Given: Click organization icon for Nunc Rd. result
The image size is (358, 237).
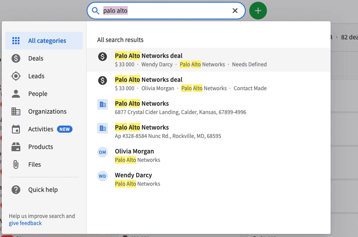Looking at the screenshot, I should click(x=103, y=128).
